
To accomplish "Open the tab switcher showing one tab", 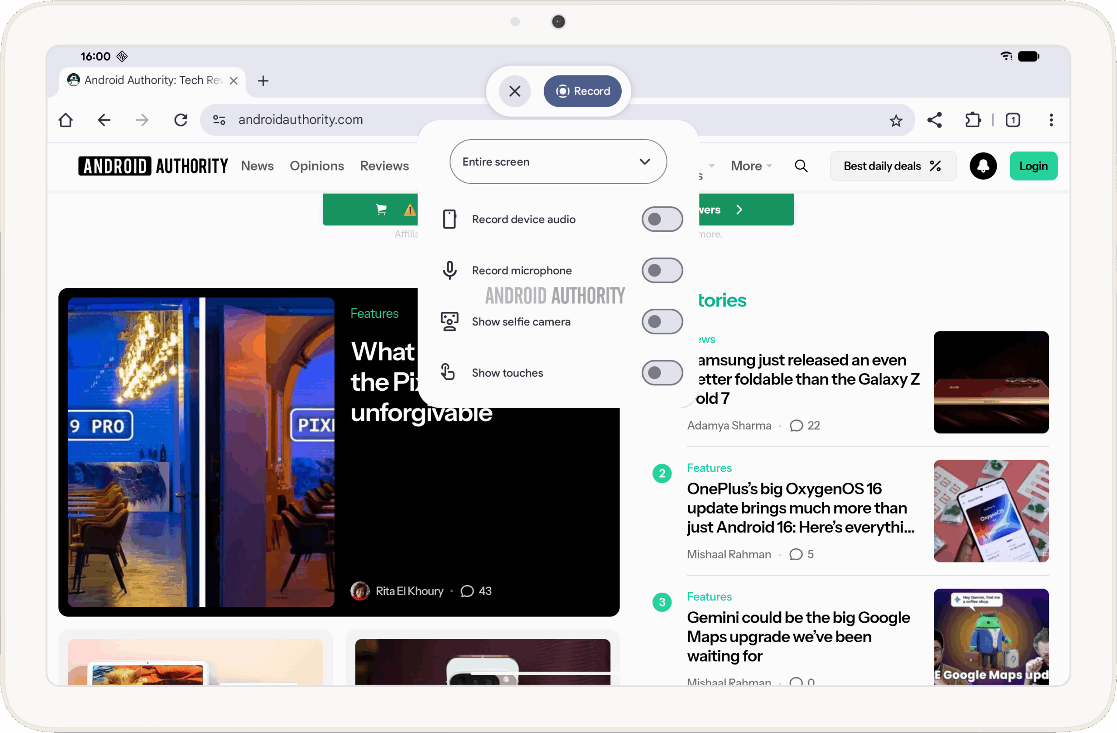I will [x=1013, y=120].
